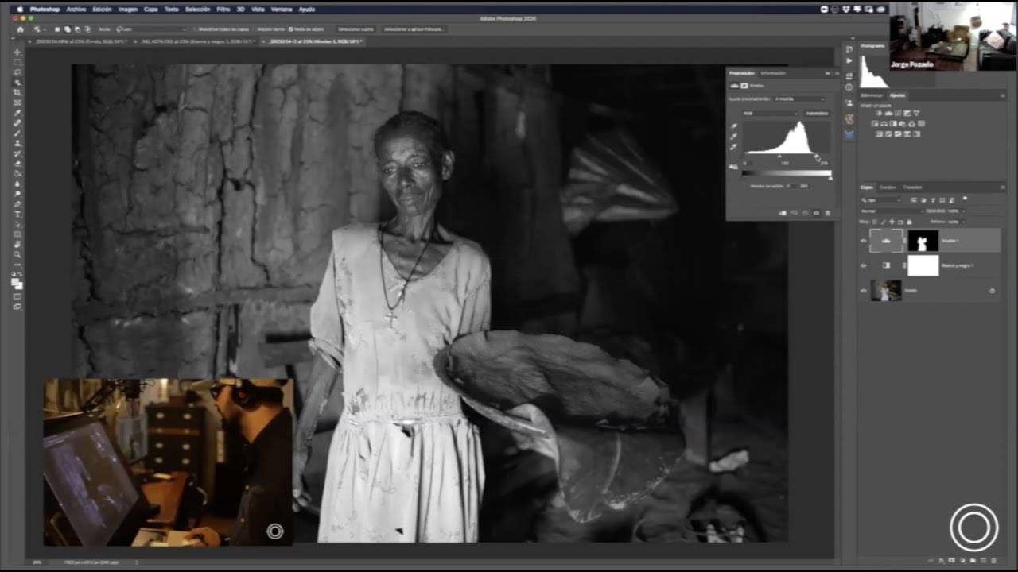Click 'Seleccionar sujeto' button
Screen dimensions: 1018x572
click(356, 29)
